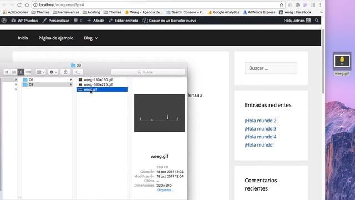This screenshot has height=200, width=355.
Task: Open the ¡Hola mundo! post
Action: (259, 145)
